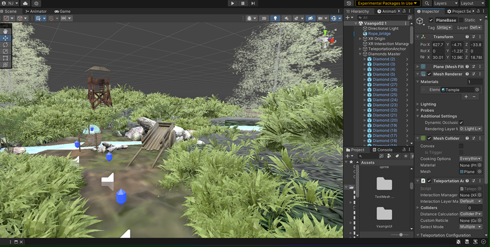Open Mesh Collider more options menu
This screenshot has width=490, height=247.
480,138
